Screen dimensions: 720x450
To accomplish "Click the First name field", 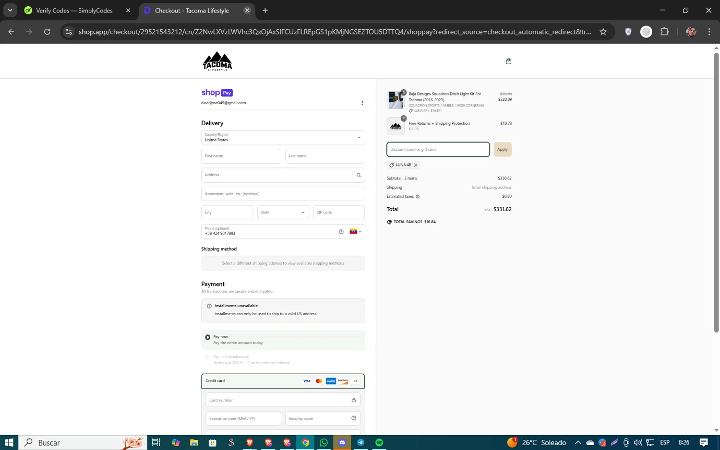I will (x=241, y=156).
